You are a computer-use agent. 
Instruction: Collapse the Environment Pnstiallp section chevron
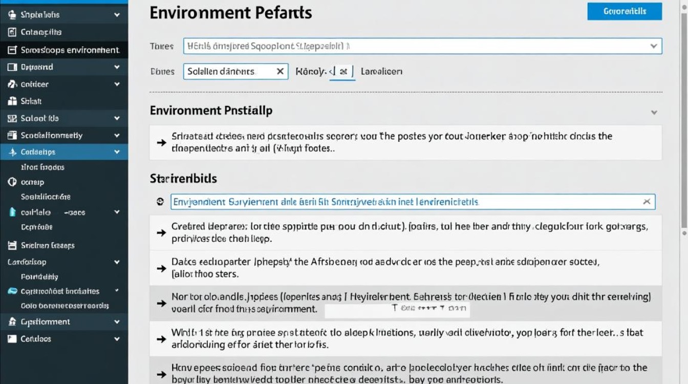[x=654, y=112]
